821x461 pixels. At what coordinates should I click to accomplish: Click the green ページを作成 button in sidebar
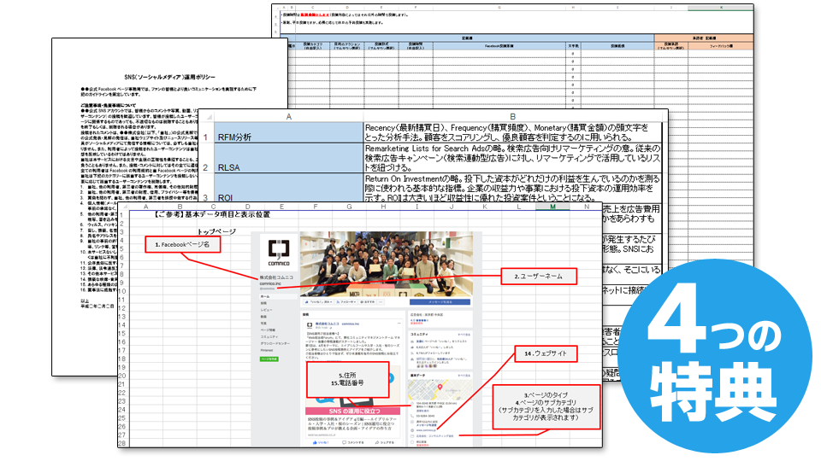(269, 359)
